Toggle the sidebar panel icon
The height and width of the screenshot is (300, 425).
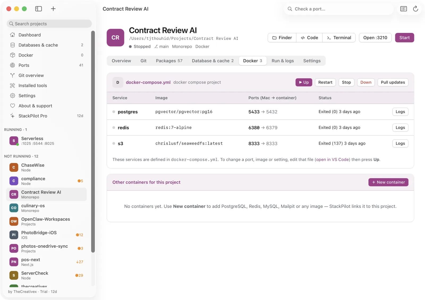pos(39,9)
